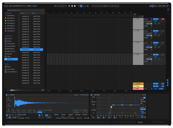Open Current Project under Places
Image resolution: width=173 pixels, height=128 pixels.
click(x=11, y=72)
